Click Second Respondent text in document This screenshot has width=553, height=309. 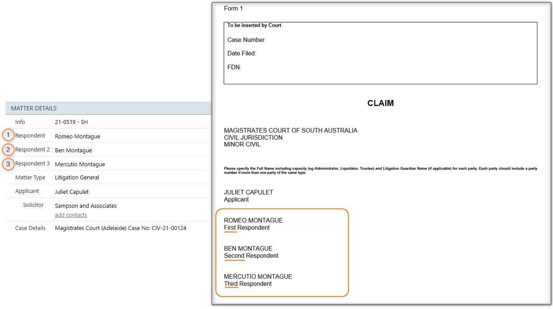251,256
